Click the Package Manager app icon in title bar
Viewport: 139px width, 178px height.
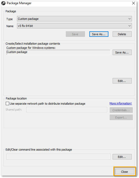(x=3, y=3)
